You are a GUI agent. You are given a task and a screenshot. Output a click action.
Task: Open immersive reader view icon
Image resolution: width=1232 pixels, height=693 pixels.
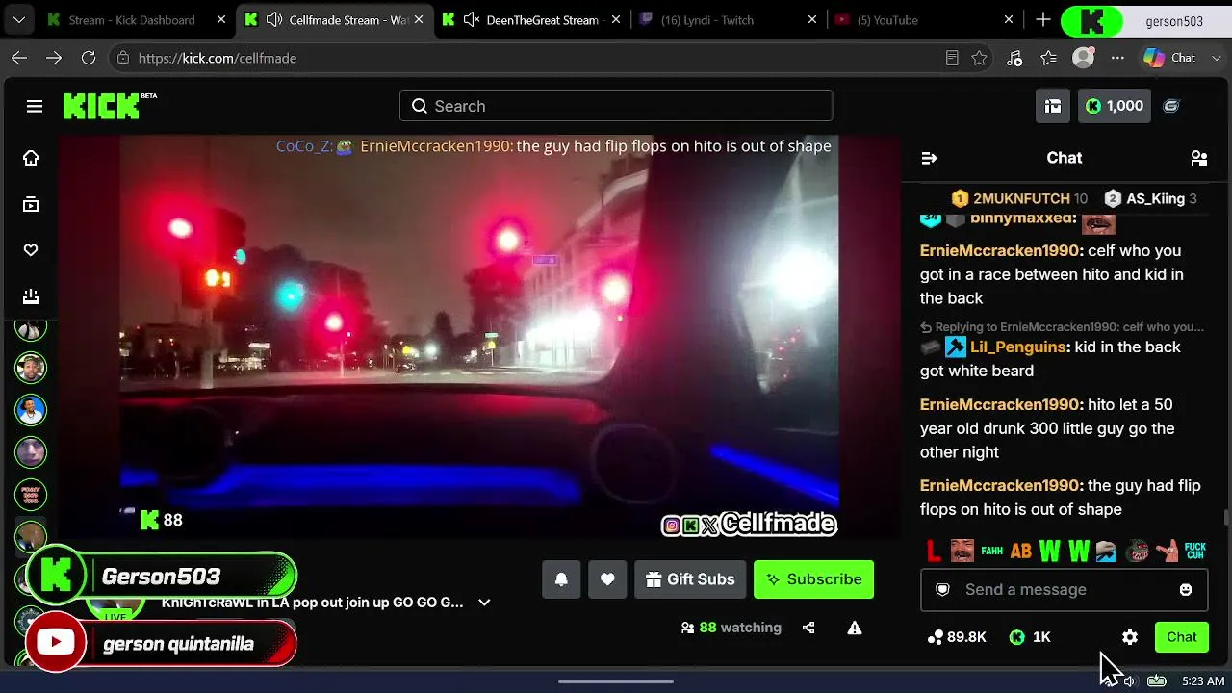click(952, 58)
